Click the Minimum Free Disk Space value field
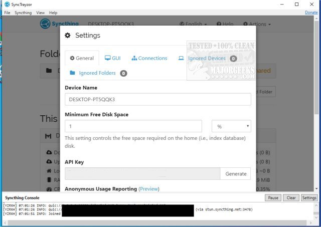 coord(133,126)
